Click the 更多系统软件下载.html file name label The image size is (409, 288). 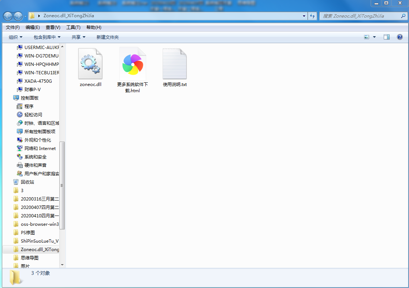133,87
